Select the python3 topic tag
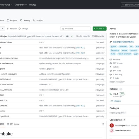The height and width of the screenshot is (139, 139). pyautogui.click(x=133, y=50)
